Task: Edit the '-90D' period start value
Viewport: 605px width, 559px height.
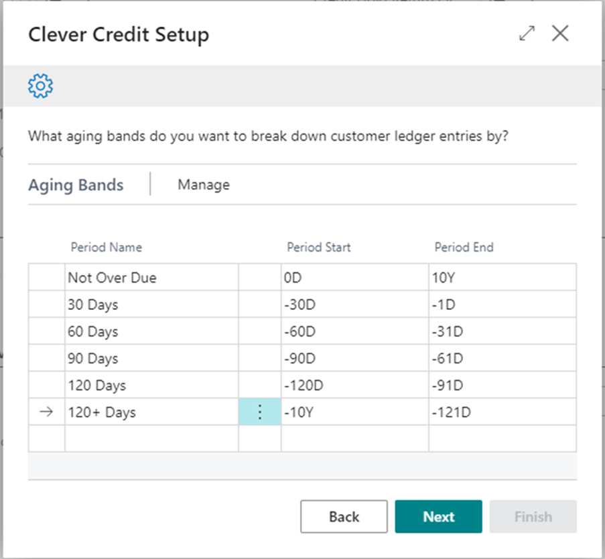Action: 355,358
